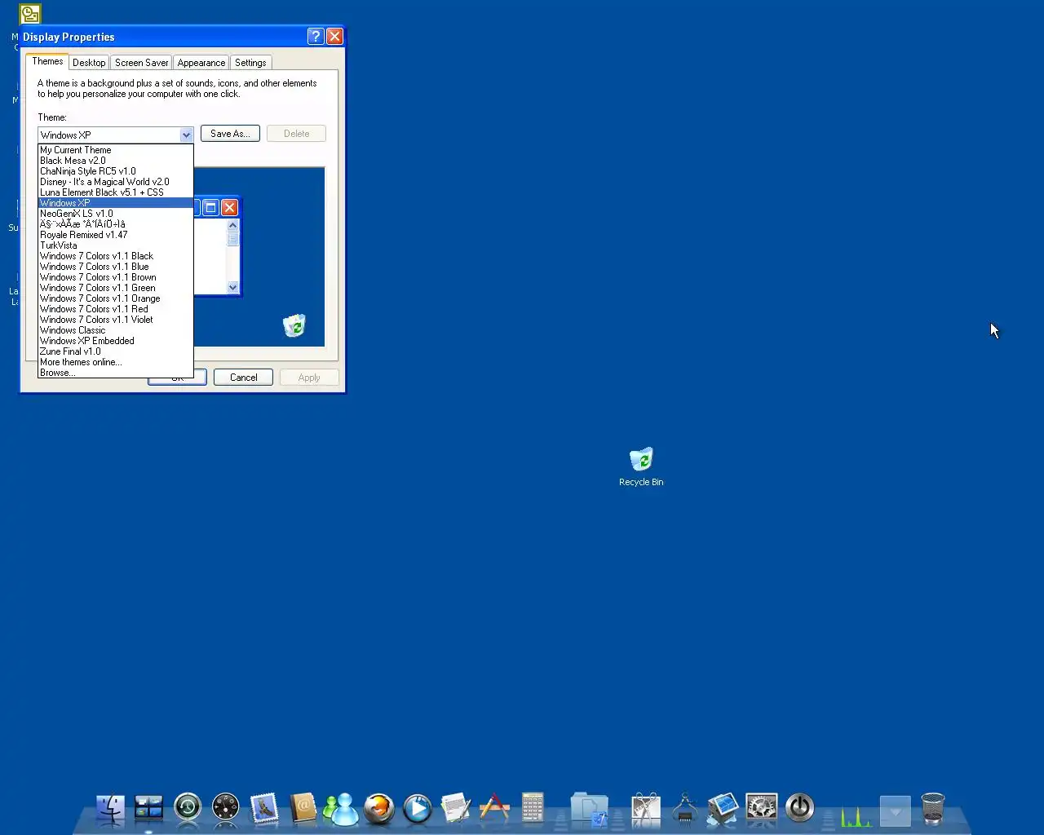Screen dimensions: 1044x835
Task: Open the Boot Camp disk dock icon
Action: tap(723, 808)
